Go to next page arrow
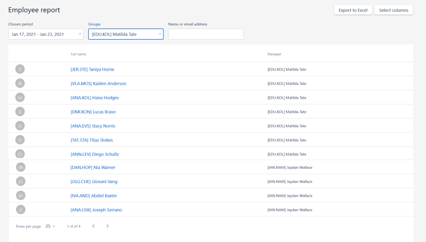Viewport: 426px width, 242px height. click(108, 226)
